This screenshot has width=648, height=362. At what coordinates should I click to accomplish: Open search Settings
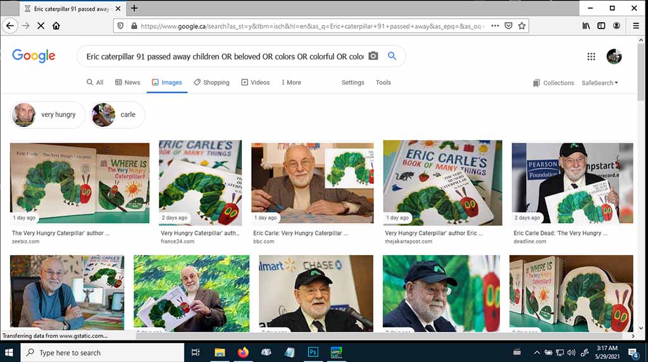[x=353, y=83]
